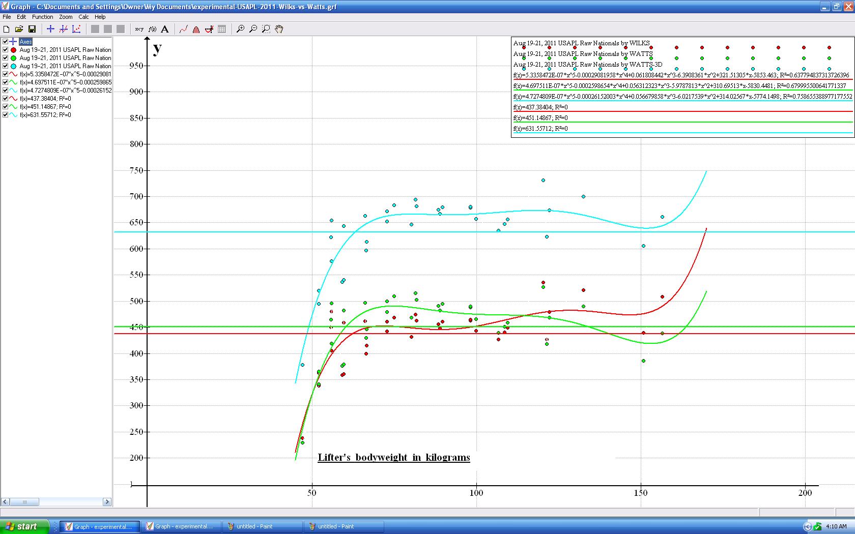Select f(x)=451.14867; R²=0 list entry
855x534 pixels.
click(x=45, y=107)
